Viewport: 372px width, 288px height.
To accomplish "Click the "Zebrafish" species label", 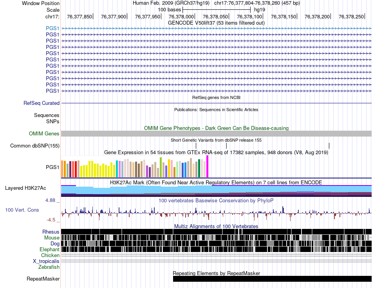I will 49,267.
